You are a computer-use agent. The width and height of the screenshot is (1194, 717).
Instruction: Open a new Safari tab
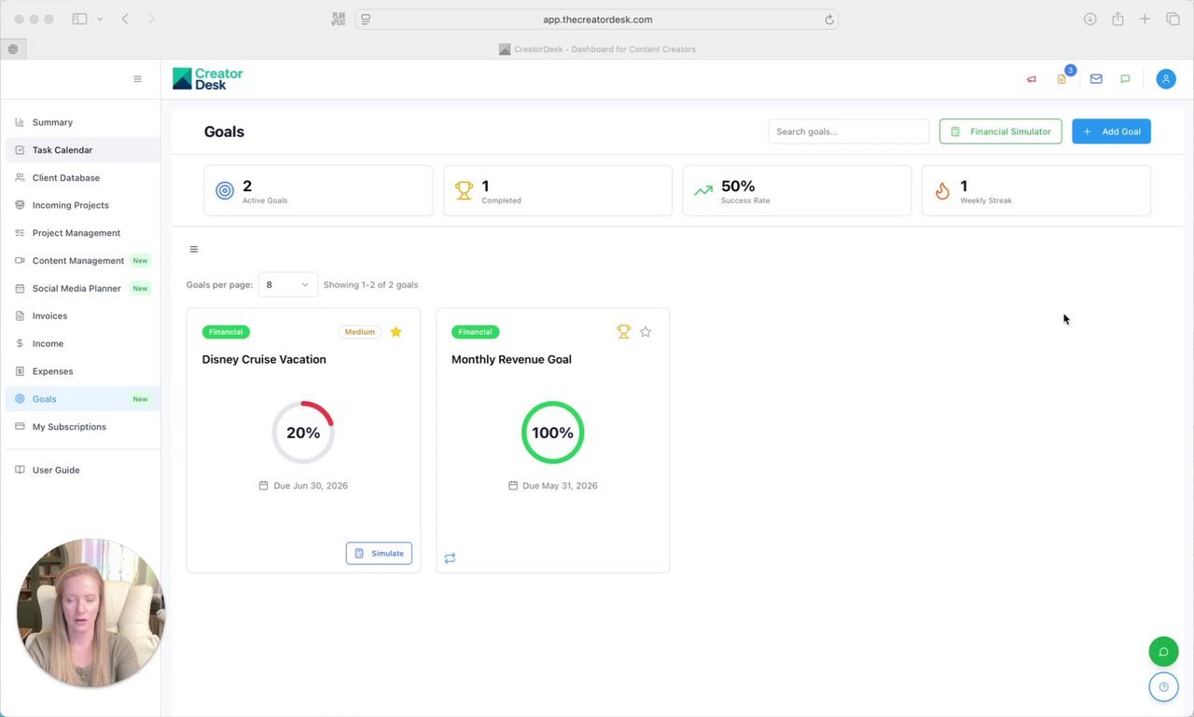[1145, 19]
